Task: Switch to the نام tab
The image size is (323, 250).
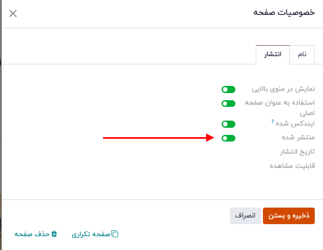Action: pyautogui.click(x=302, y=55)
